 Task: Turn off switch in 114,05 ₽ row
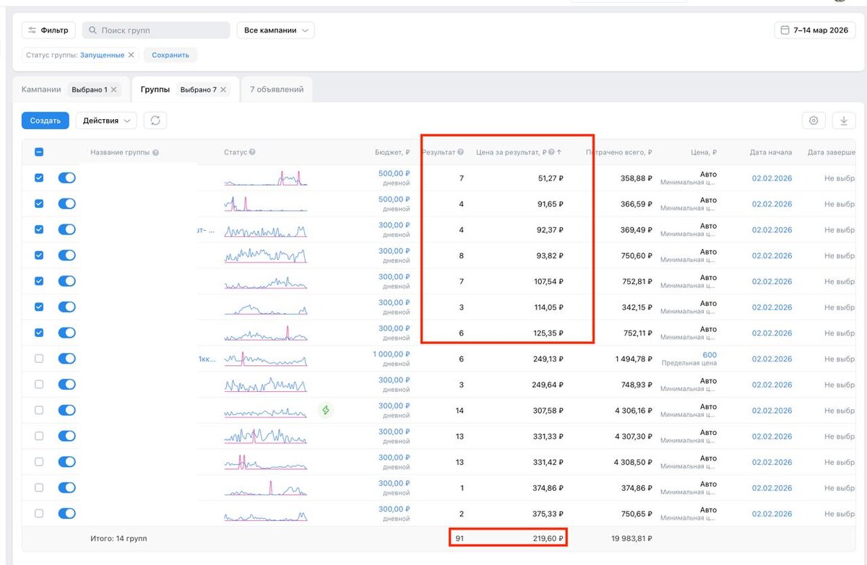[66, 307]
